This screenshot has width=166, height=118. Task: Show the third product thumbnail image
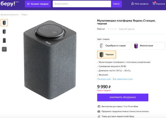pos(4,40)
